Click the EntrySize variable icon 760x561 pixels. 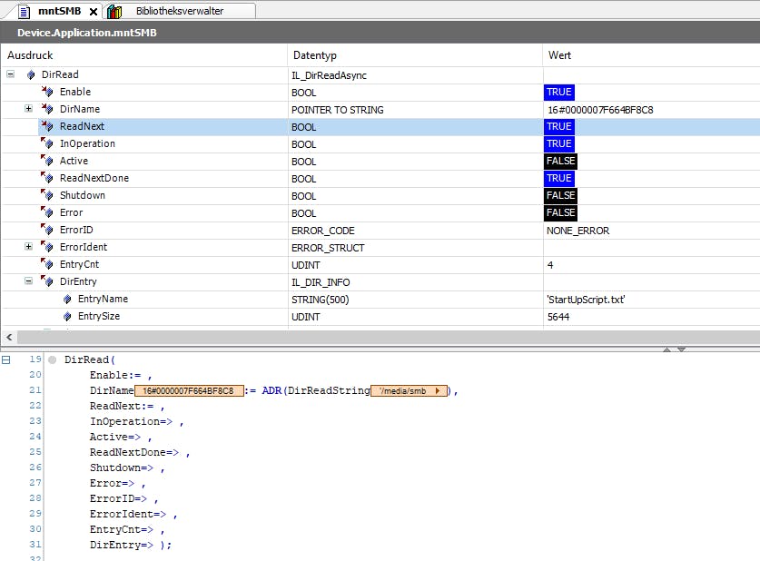pyautogui.click(x=67, y=316)
